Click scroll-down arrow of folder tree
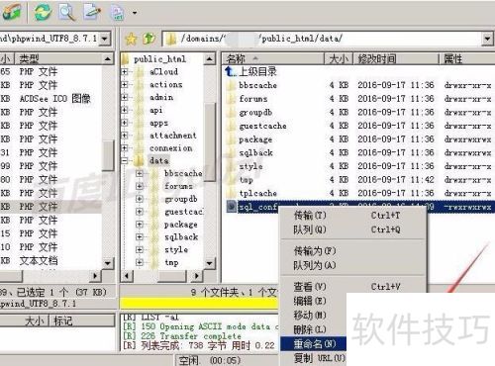The image size is (495, 366). (209, 263)
